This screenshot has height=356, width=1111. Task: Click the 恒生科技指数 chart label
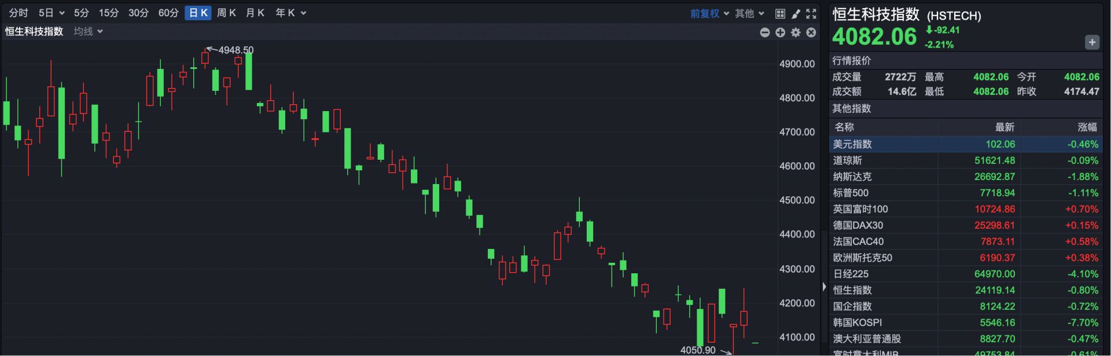34,31
